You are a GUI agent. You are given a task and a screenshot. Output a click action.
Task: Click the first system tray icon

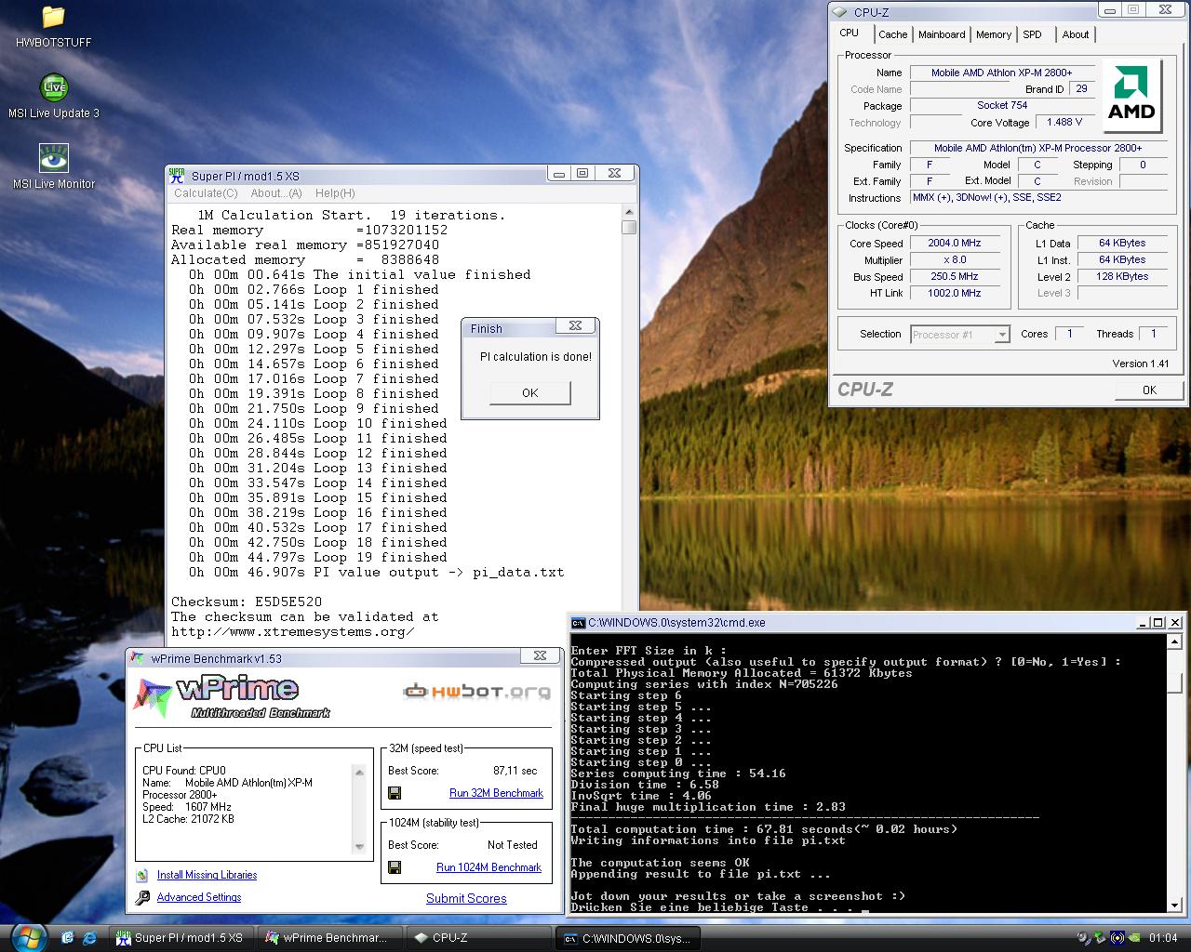[x=1083, y=938]
